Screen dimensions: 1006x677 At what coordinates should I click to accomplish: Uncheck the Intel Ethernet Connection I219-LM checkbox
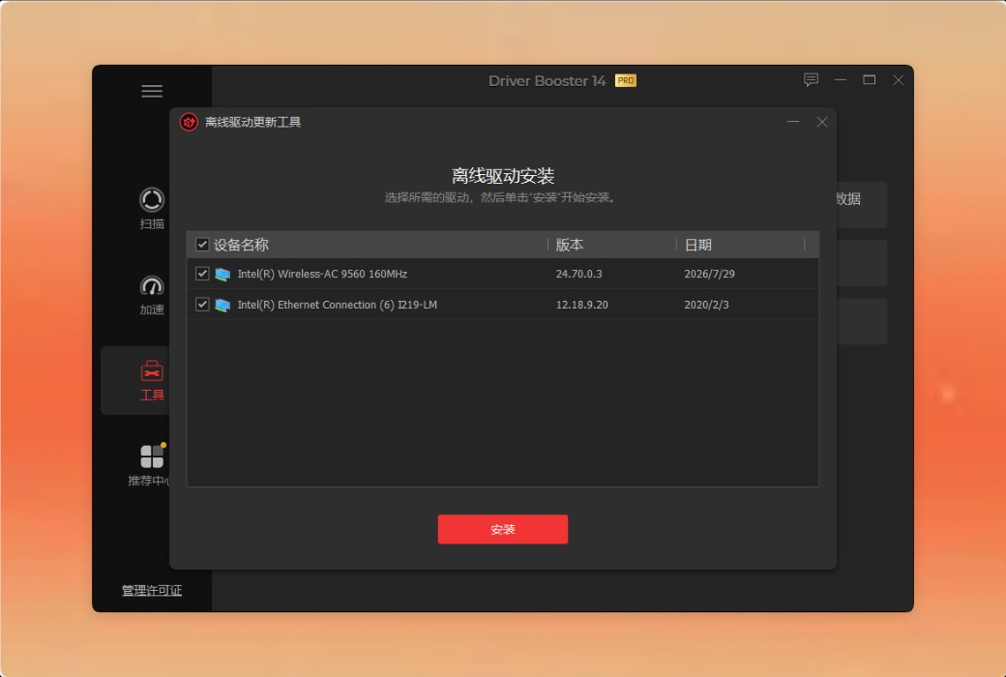pyautogui.click(x=202, y=305)
